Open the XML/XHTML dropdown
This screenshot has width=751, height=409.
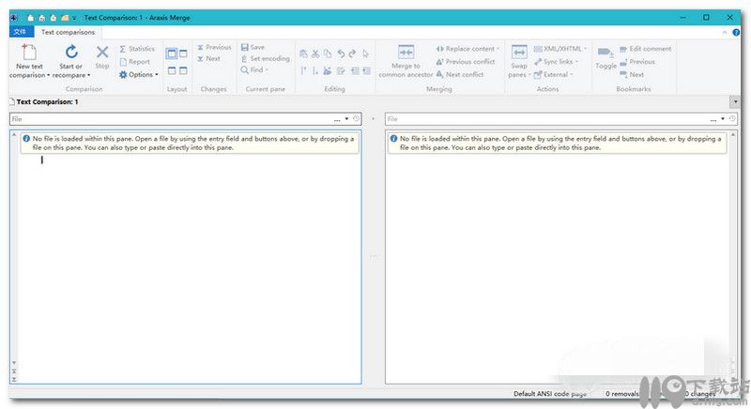(x=559, y=49)
